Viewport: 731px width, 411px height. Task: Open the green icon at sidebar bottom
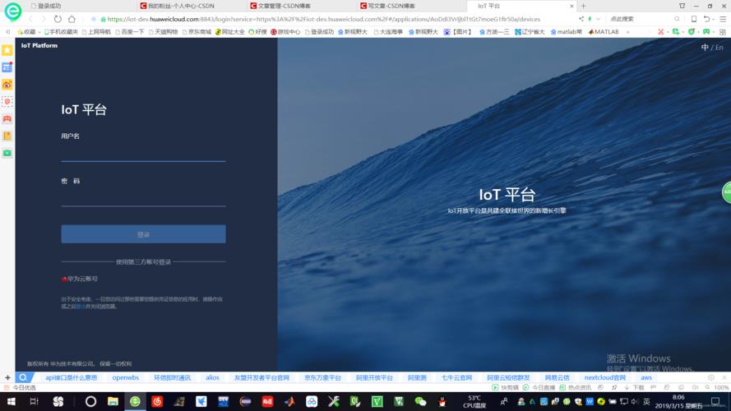point(7,153)
